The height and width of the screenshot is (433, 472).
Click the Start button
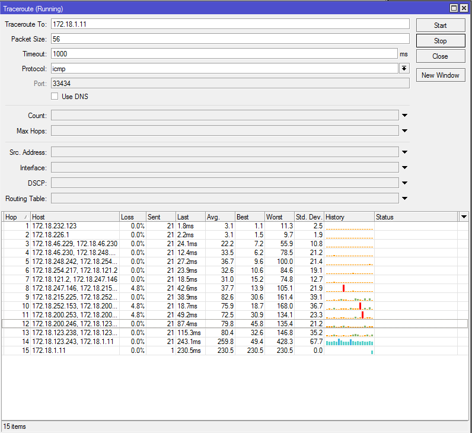(x=440, y=26)
